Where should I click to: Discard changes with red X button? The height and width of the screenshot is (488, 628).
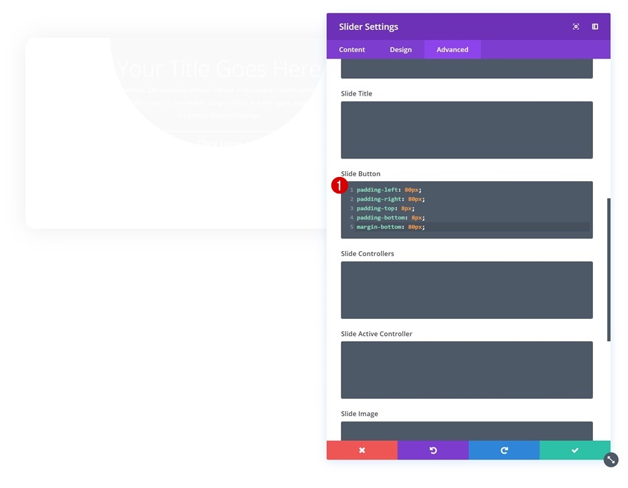[362, 450]
